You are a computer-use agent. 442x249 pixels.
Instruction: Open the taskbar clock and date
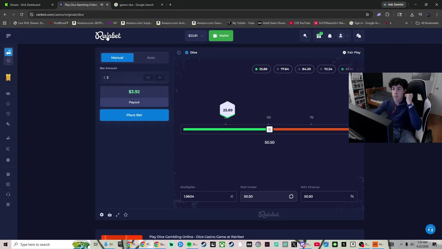[x=423, y=245]
